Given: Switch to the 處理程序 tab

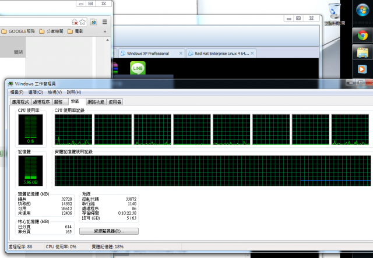Looking at the screenshot, I should click(x=41, y=102).
